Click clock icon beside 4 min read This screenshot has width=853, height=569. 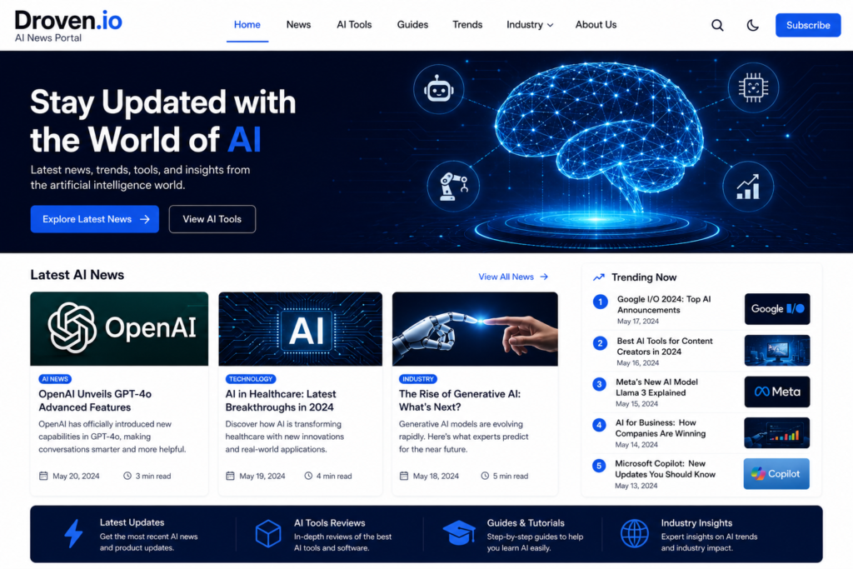[x=308, y=476]
